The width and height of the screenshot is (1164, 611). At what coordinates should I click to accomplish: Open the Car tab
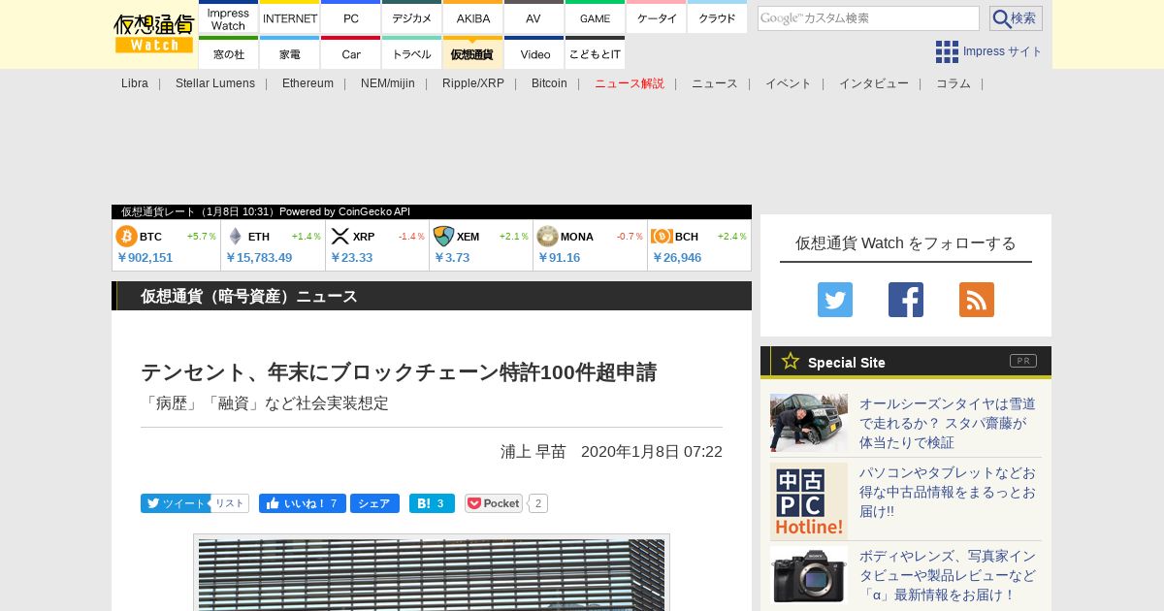(351, 53)
